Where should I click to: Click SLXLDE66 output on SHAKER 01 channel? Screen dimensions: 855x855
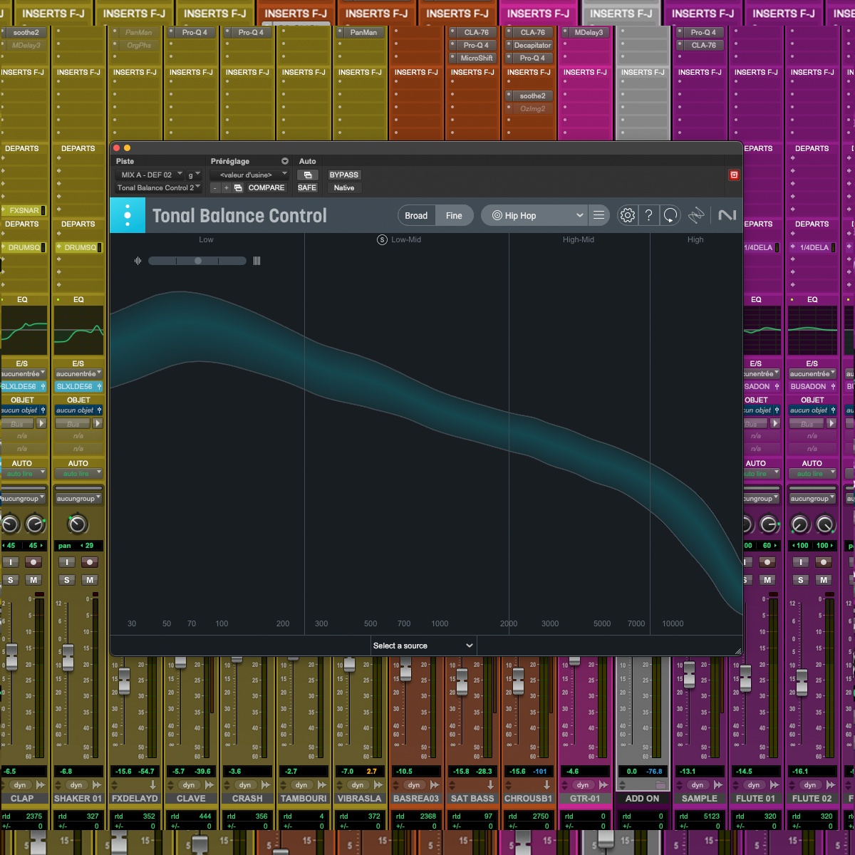(x=78, y=387)
